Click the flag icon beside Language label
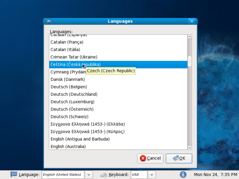The height and width of the screenshot is (179, 239). click(14, 174)
